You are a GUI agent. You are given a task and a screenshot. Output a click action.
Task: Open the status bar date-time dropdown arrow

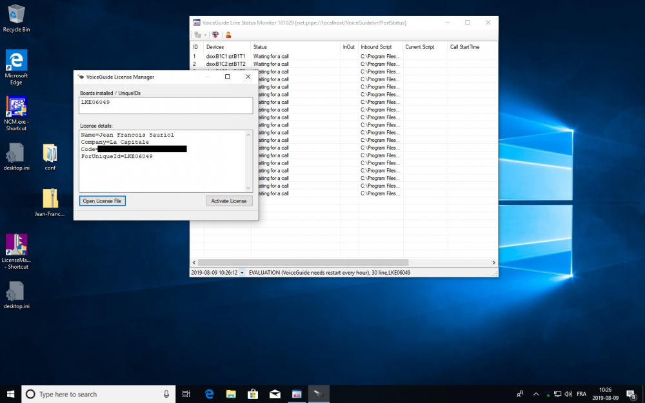tap(242, 273)
